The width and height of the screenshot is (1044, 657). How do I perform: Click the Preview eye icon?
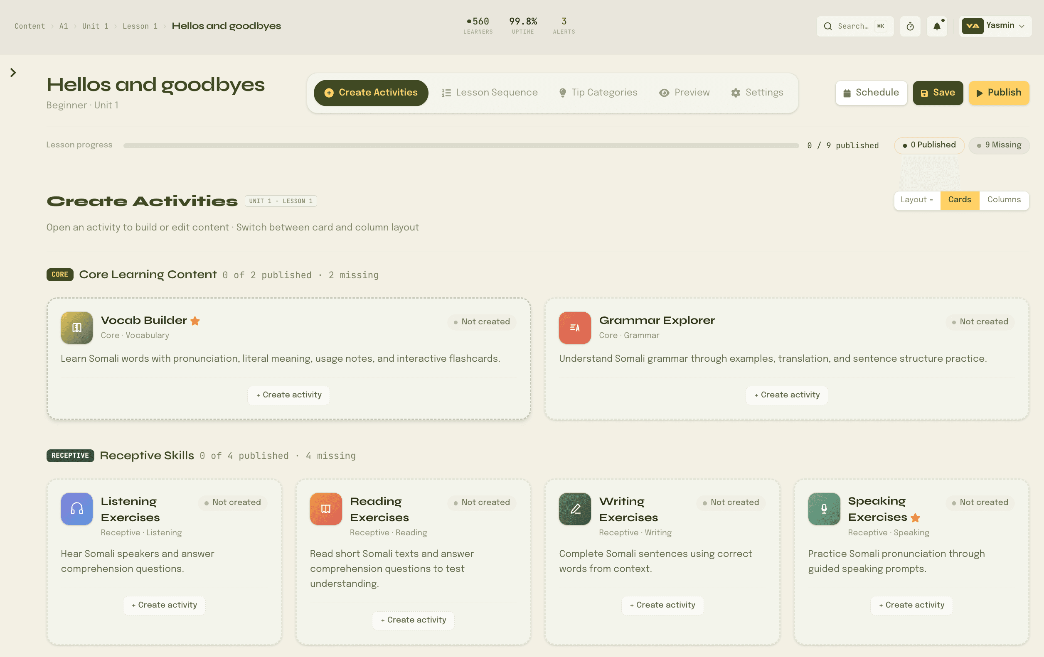664,93
